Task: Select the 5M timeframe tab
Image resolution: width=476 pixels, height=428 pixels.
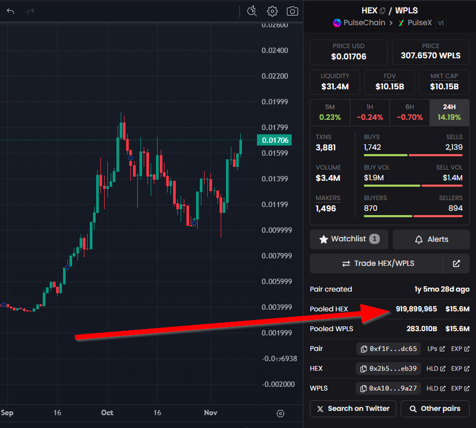Action: 330,112
